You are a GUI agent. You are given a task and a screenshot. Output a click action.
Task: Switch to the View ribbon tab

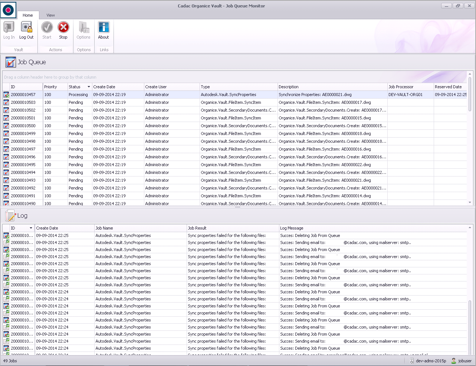(50, 15)
